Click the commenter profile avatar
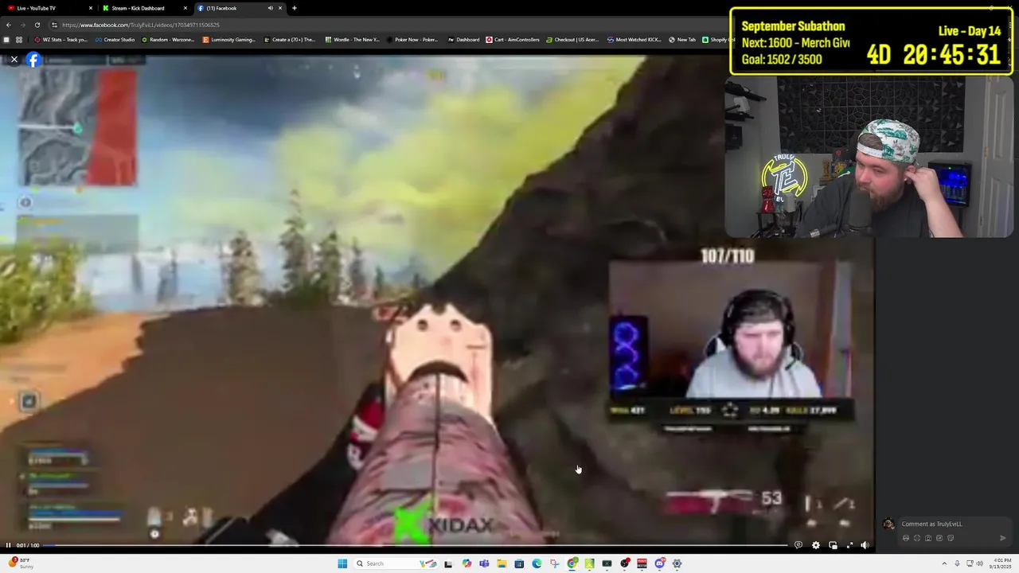Image resolution: width=1019 pixels, height=573 pixels. (888, 524)
